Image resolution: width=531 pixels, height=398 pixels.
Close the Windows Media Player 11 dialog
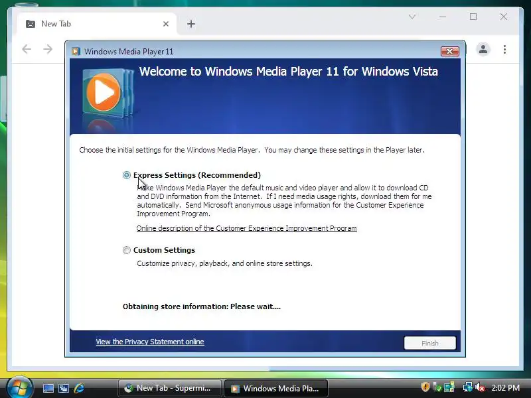(x=450, y=52)
